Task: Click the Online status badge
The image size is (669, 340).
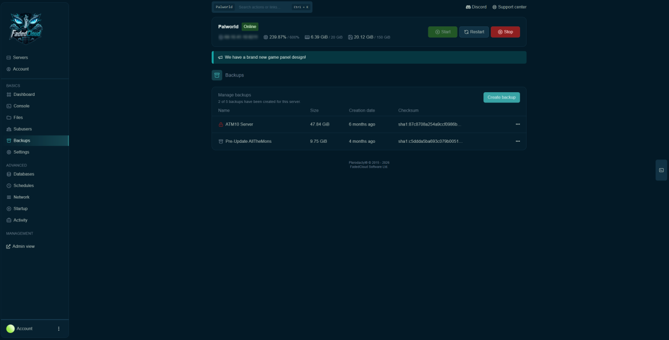Action: pos(250,26)
